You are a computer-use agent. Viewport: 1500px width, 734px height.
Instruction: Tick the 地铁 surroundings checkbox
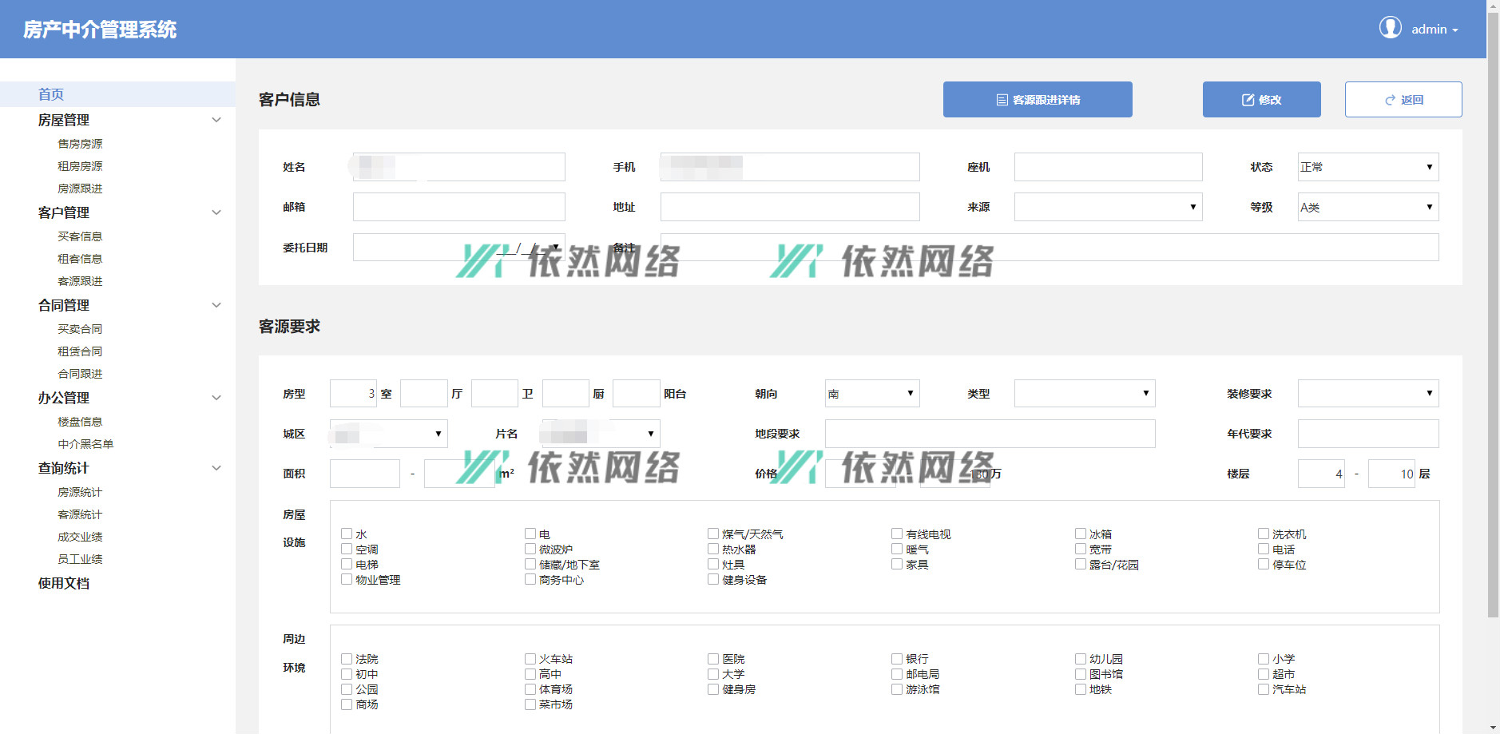(x=1080, y=688)
